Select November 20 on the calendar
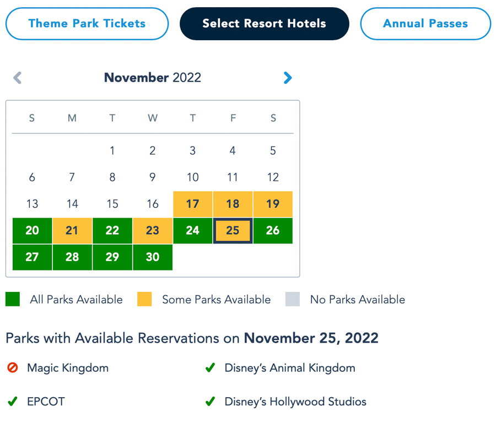Viewport: 496px width, 422px height. pos(32,230)
